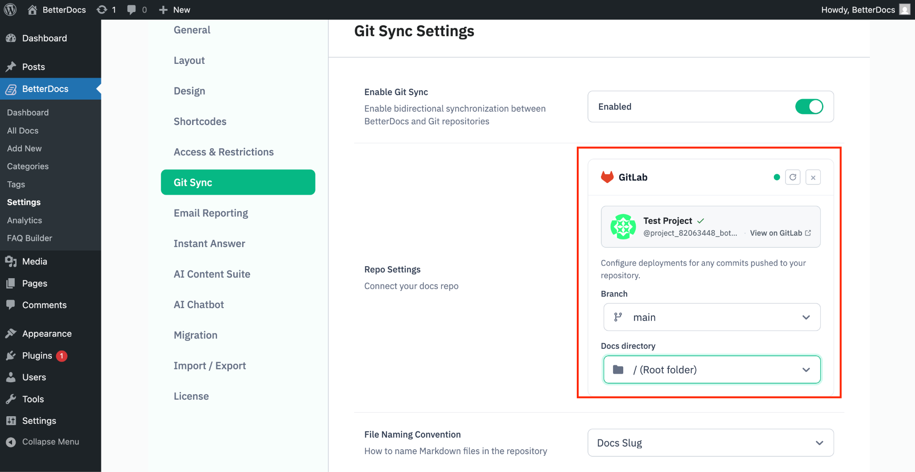This screenshot has height=472, width=915.
Task: Open License tab
Action: point(191,396)
